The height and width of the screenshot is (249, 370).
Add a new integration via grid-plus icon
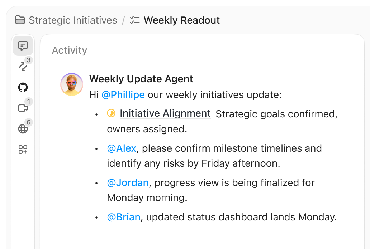point(23,150)
